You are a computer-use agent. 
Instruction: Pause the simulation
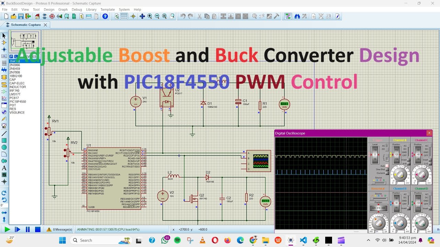point(27,230)
